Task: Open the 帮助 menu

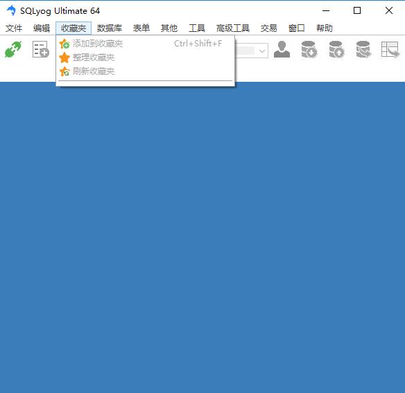Action: click(x=325, y=28)
